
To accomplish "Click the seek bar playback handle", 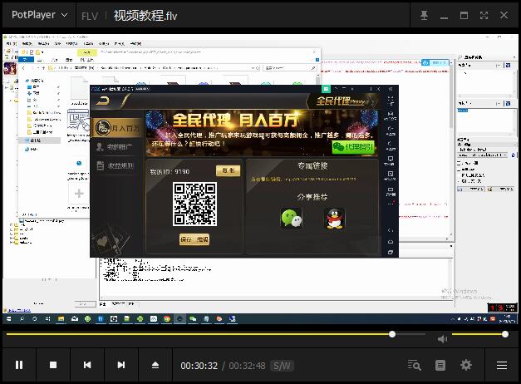I will 392,334.
